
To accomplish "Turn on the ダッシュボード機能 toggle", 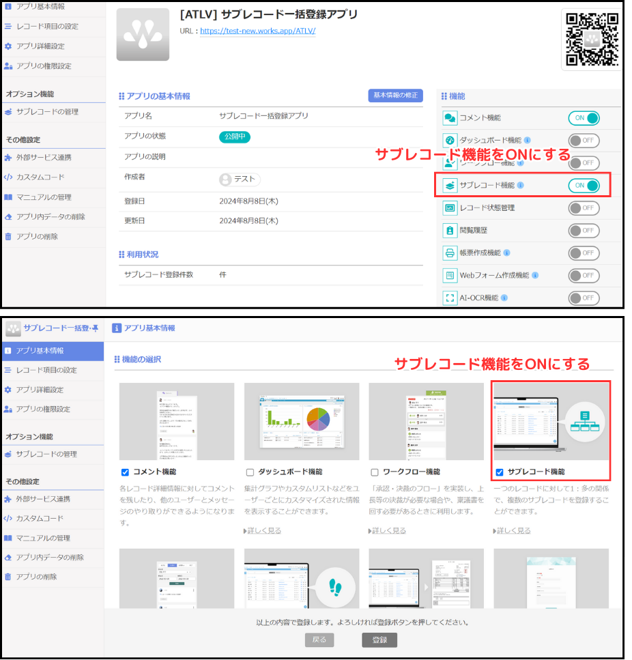I will pos(584,141).
